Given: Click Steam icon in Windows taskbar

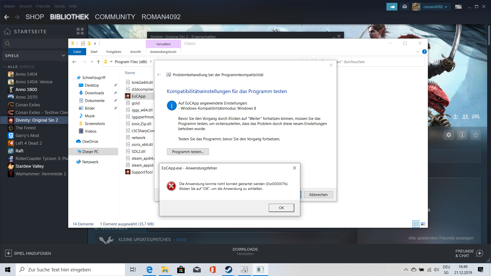Looking at the screenshot, I should 228,270.
